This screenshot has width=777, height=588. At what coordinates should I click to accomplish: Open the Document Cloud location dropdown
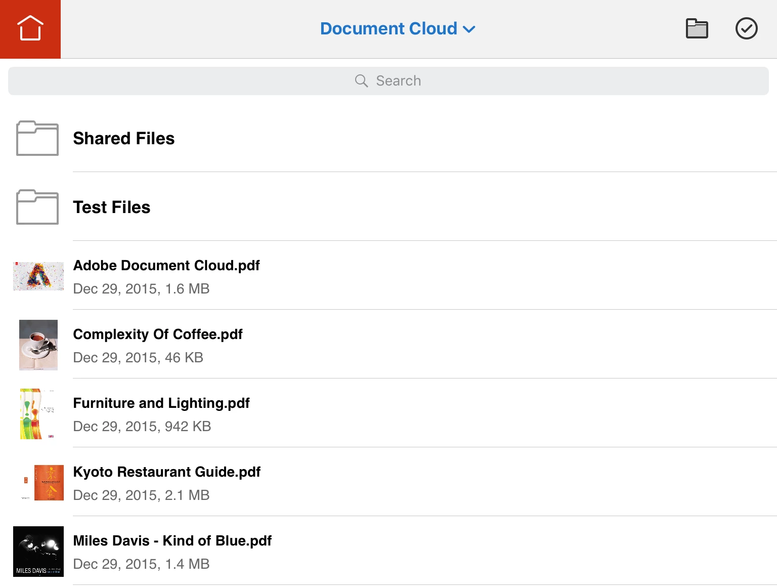pyautogui.click(x=398, y=29)
